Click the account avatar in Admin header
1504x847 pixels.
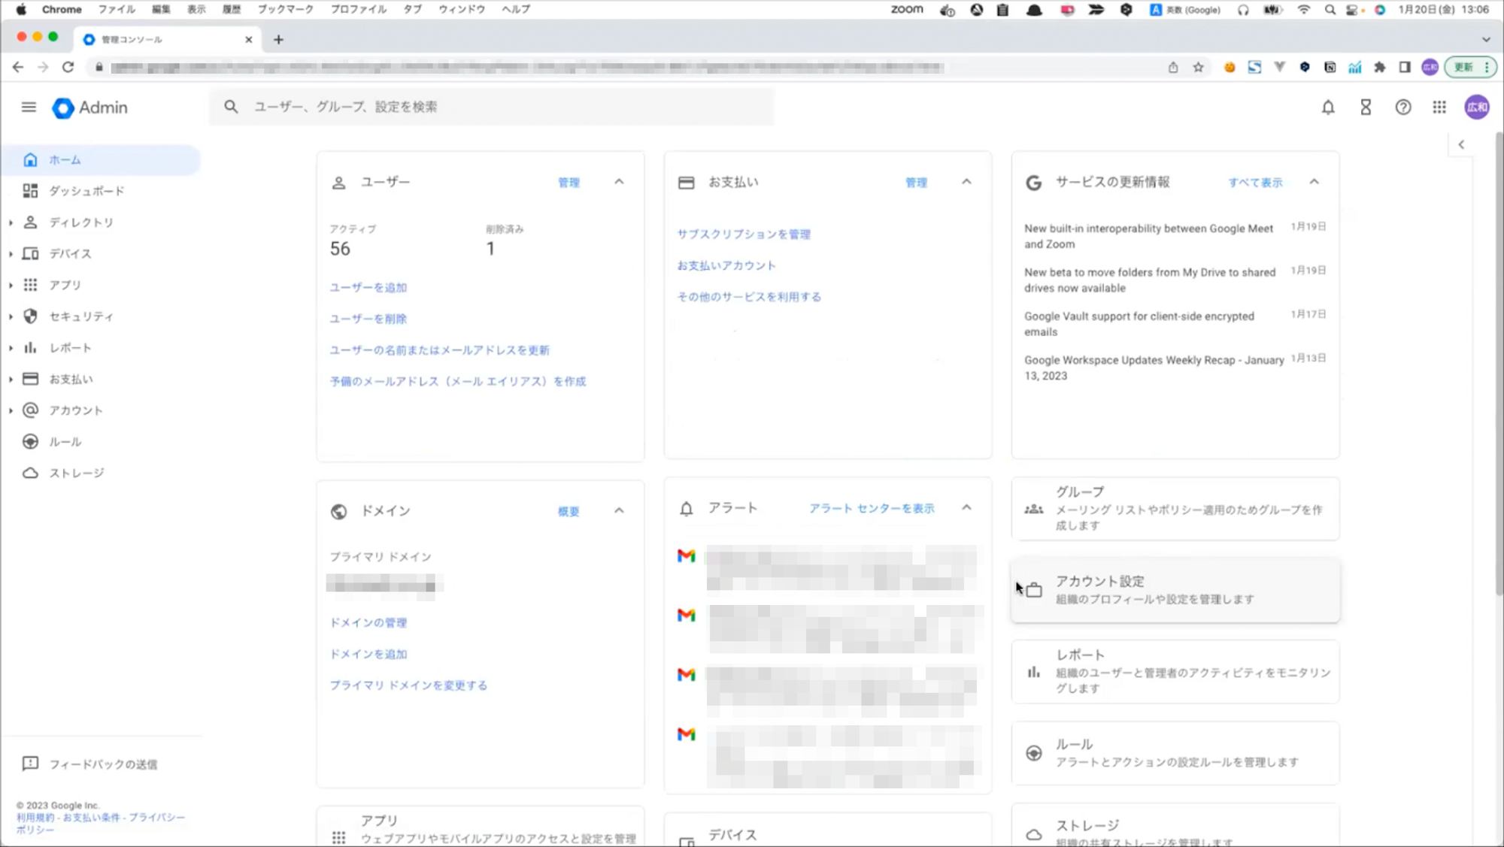[1477, 107]
